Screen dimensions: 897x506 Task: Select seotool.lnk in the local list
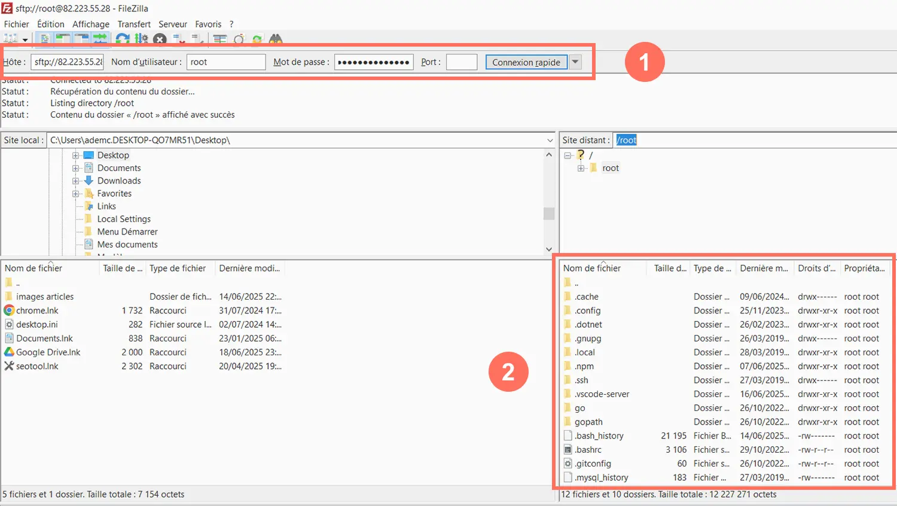point(37,366)
